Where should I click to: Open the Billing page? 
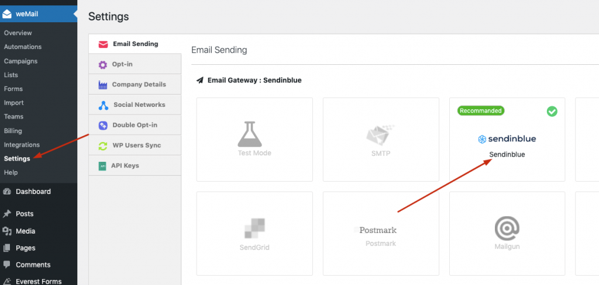point(13,131)
